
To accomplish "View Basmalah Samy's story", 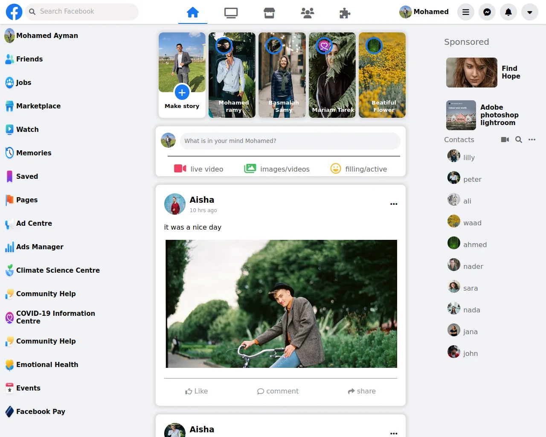I will [282, 75].
